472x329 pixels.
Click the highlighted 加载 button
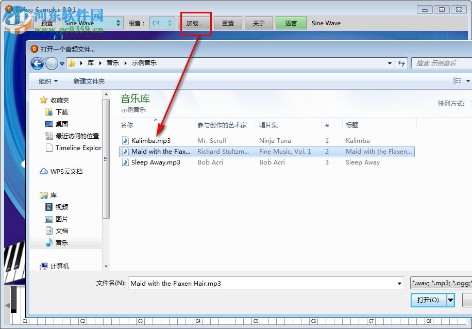[x=196, y=23]
